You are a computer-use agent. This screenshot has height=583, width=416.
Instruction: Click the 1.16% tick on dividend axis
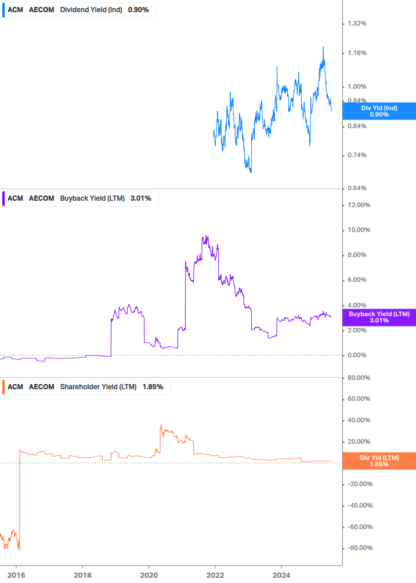pos(357,53)
